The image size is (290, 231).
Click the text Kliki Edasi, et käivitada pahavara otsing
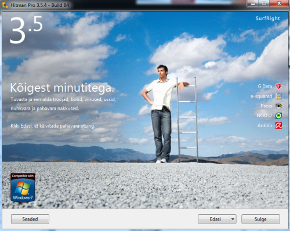pyautogui.click(x=53, y=126)
